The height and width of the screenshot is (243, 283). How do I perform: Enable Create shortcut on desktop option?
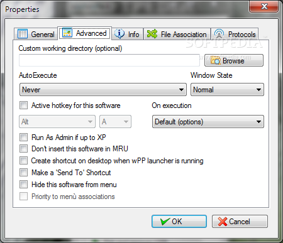(x=23, y=161)
